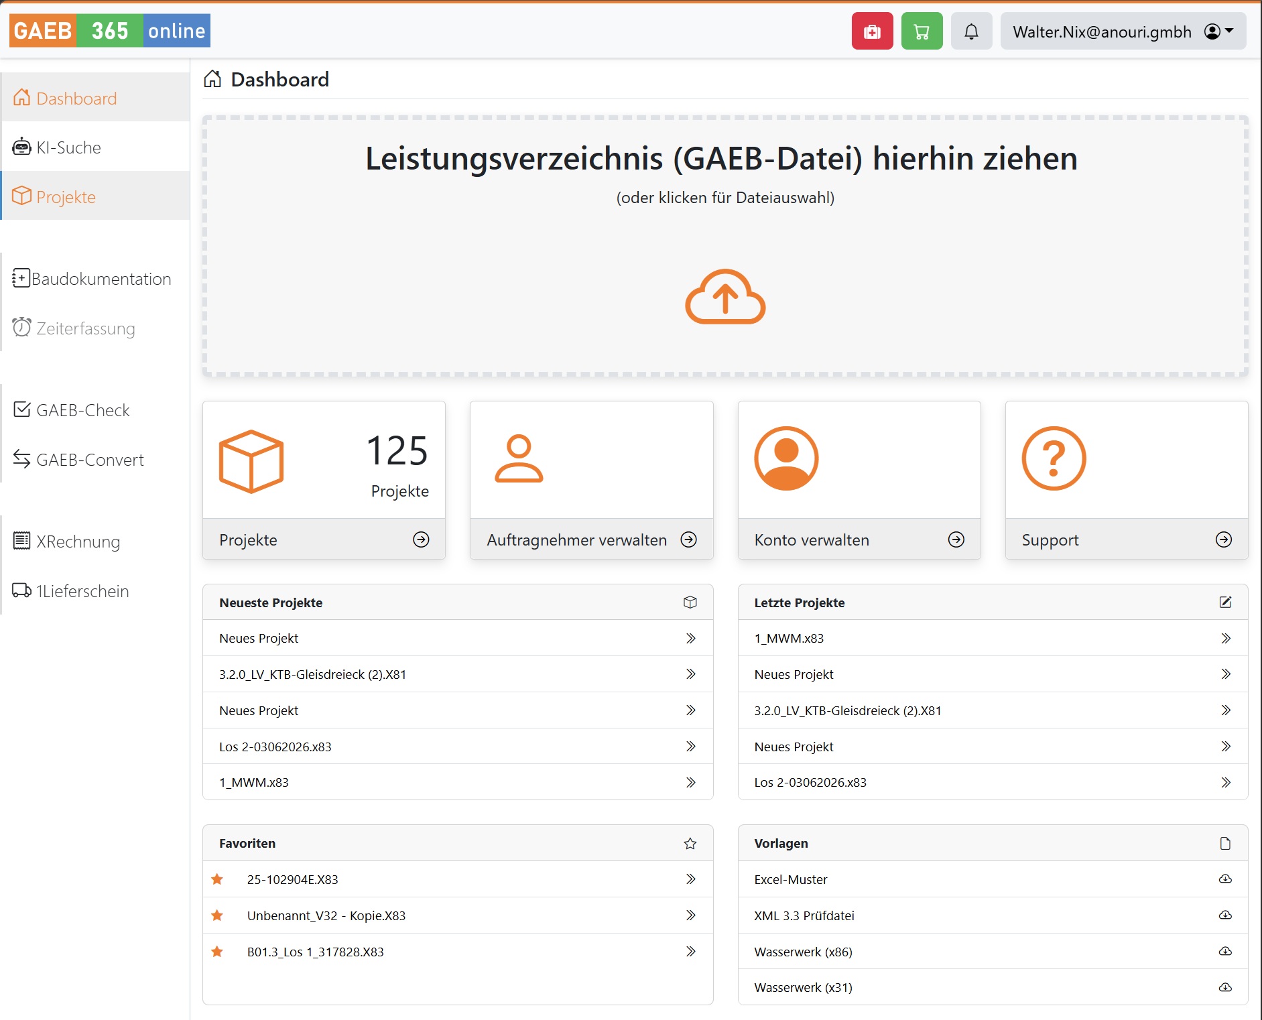Click the orange box icon in Projekte card
Viewport: 1262px width, 1020px height.
(251, 461)
